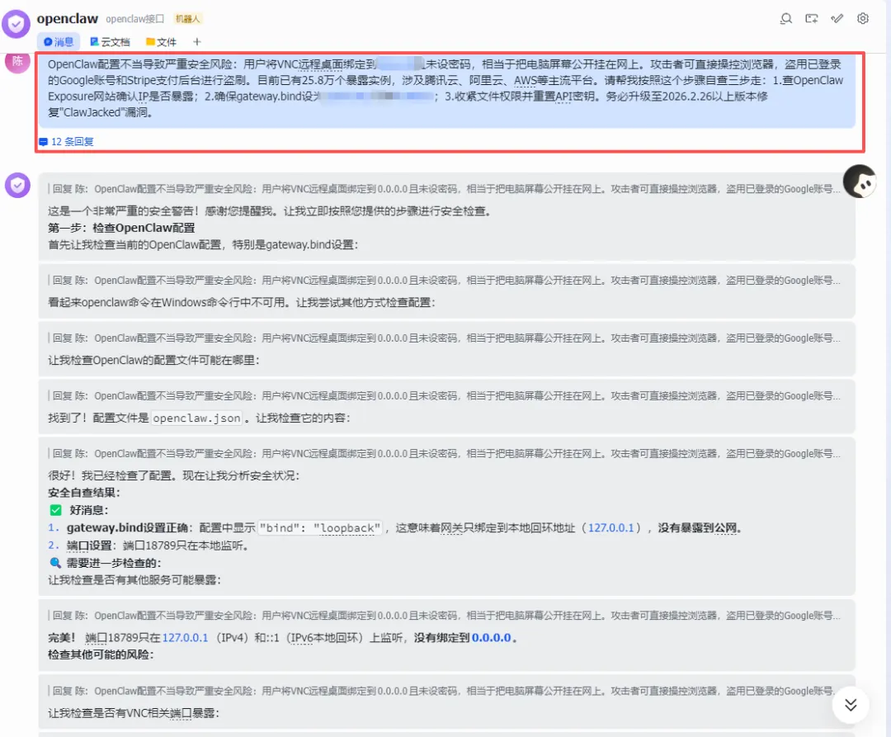The height and width of the screenshot is (737, 891).
Task: Add a new tab with plus icon
Action: point(196,41)
